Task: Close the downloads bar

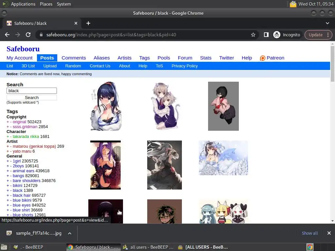Action: pyautogui.click(x=329, y=233)
